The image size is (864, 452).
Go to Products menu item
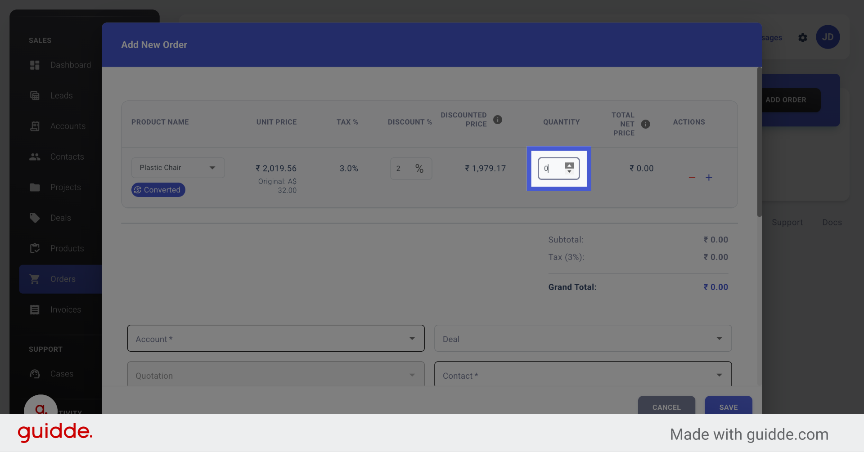[67, 249]
